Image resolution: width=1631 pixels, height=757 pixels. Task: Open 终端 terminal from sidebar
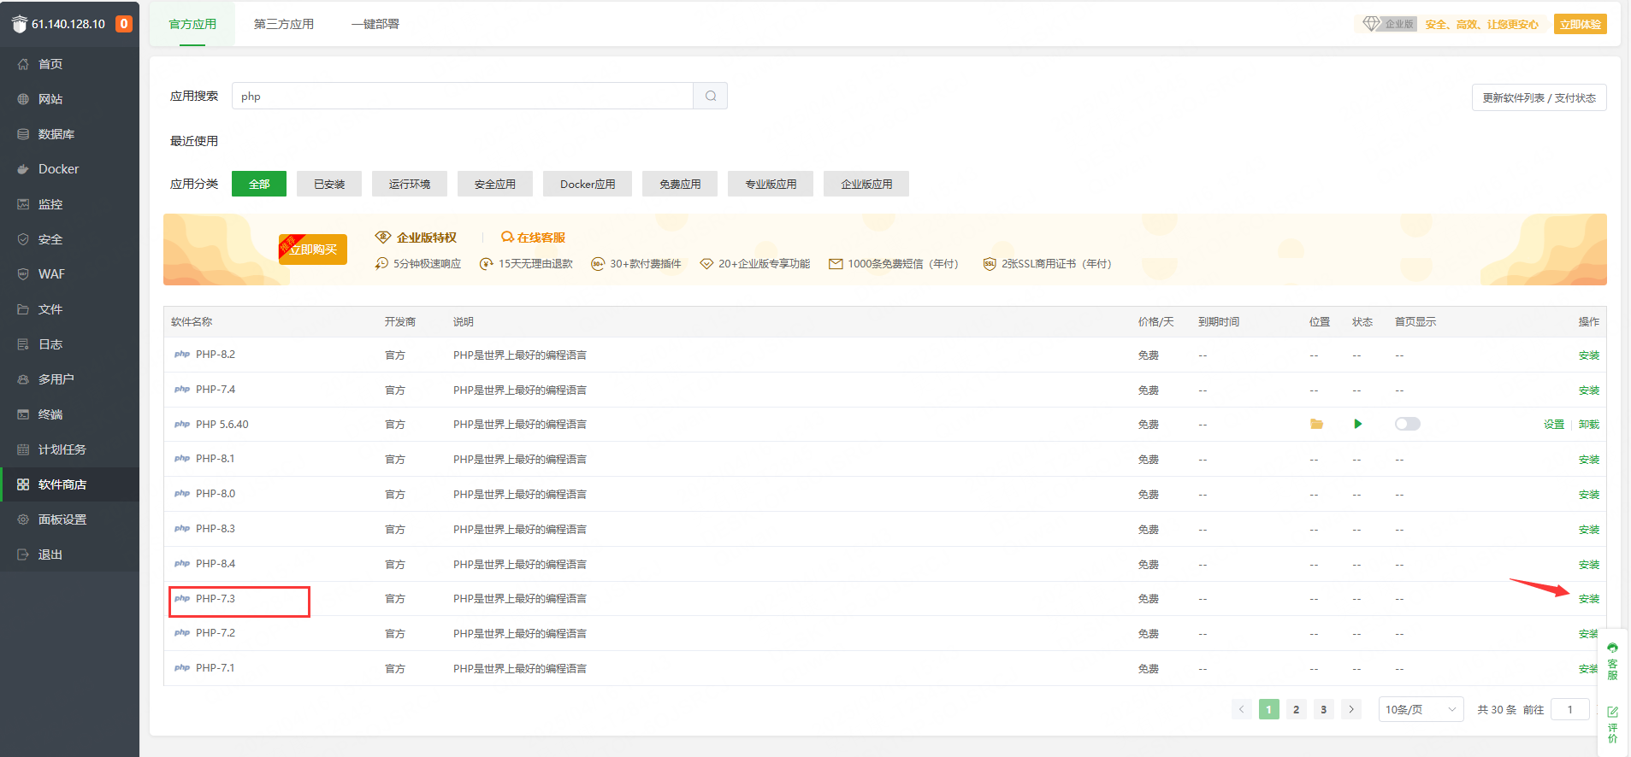coord(50,414)
